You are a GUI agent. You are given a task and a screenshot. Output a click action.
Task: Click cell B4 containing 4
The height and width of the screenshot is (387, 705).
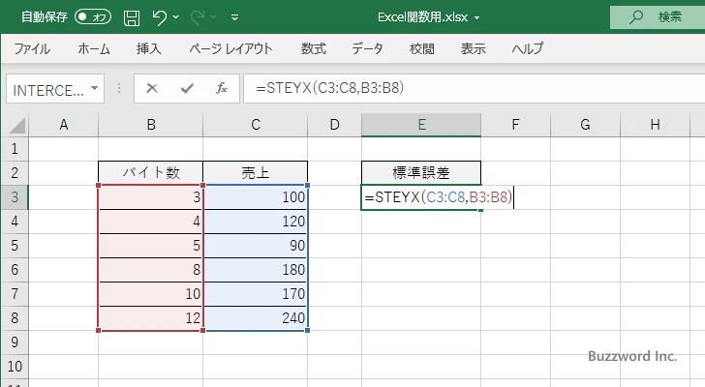click(x=151, y=222)
